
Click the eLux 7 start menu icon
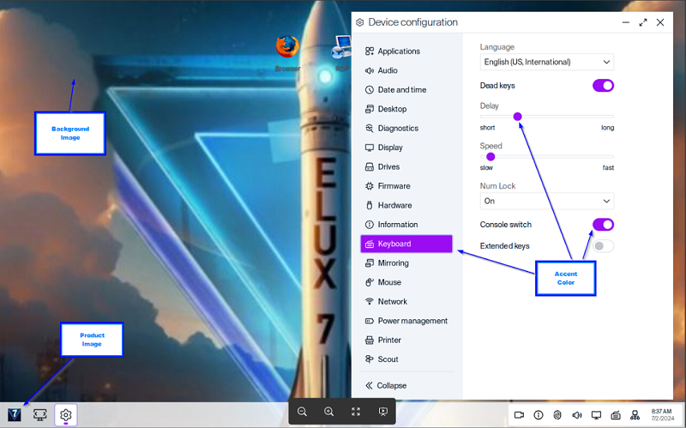15,414
